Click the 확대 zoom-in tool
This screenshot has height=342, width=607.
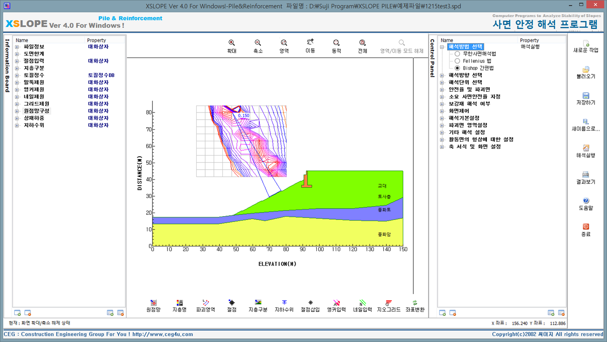point(231,46)
